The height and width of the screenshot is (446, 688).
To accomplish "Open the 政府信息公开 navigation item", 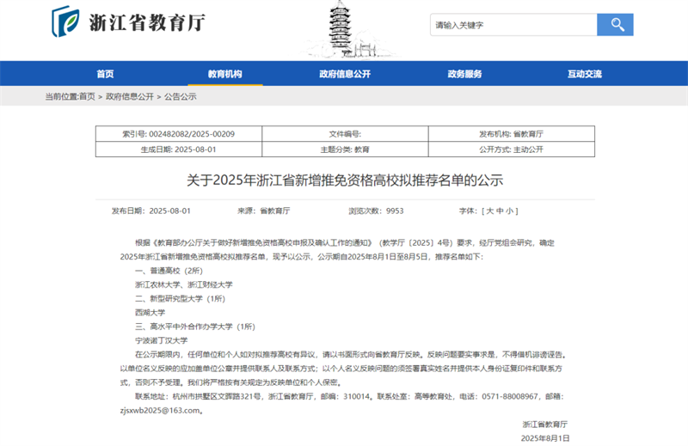I will click(x=345, y=74).
